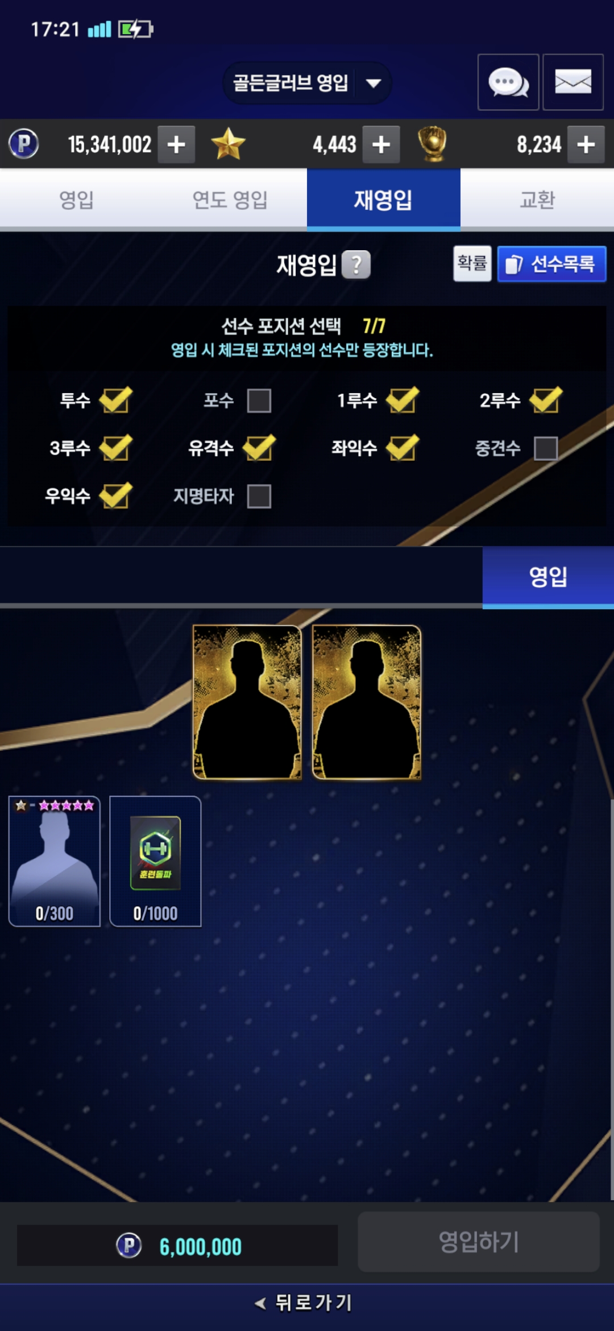614x1331 pixels.
Task: Tap the plus beside the P points balance
Action: point(176,144)
